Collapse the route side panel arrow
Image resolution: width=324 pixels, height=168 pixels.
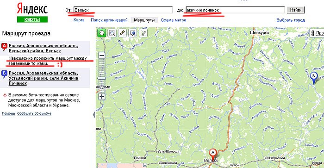coord(94,114)
